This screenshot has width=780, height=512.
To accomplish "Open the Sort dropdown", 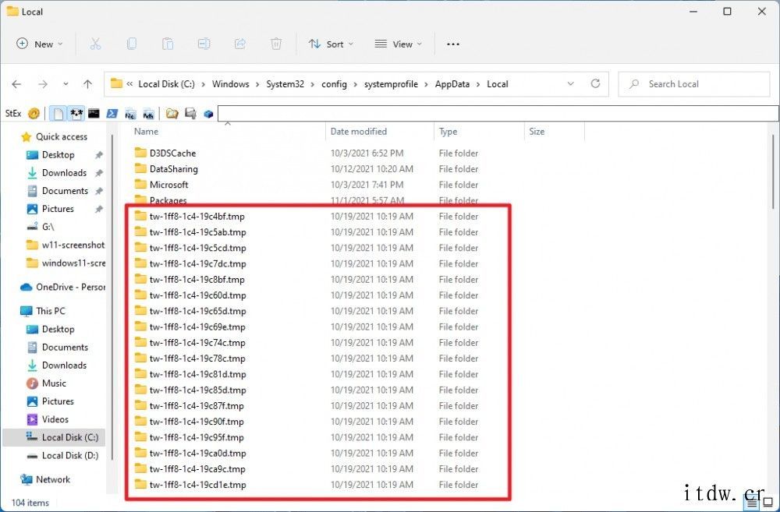I will point(331,44).
